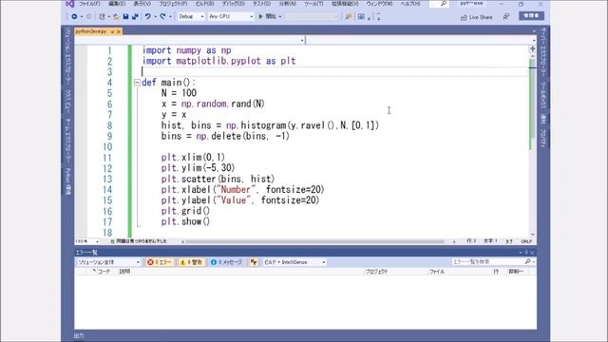Open the ツール(T) menu
Screen dimensions: 608x342
(x=313, y=4)
